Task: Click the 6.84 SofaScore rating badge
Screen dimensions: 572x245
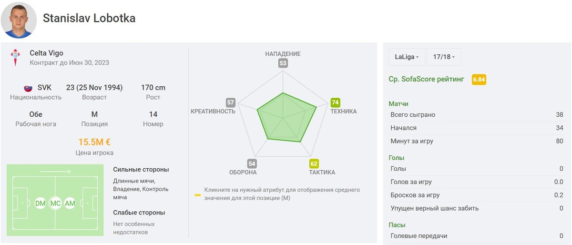Action: (479, 80)
